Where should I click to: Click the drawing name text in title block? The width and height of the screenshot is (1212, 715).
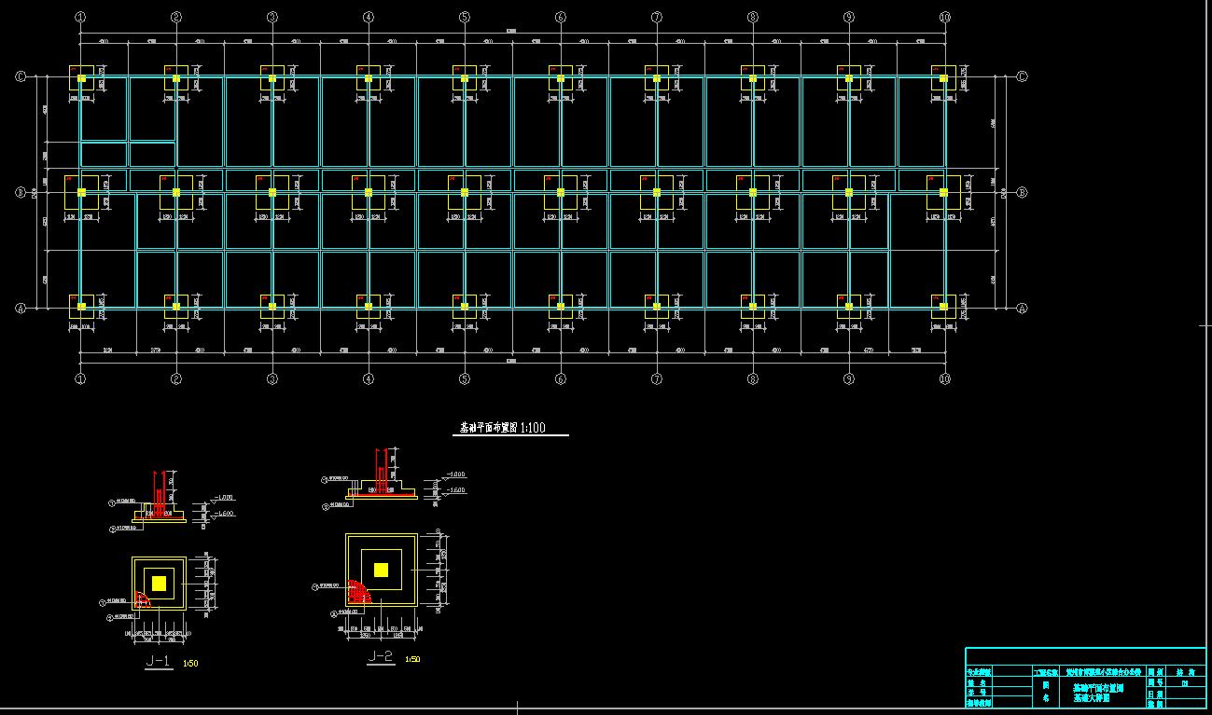click(x=1097, y=692)
